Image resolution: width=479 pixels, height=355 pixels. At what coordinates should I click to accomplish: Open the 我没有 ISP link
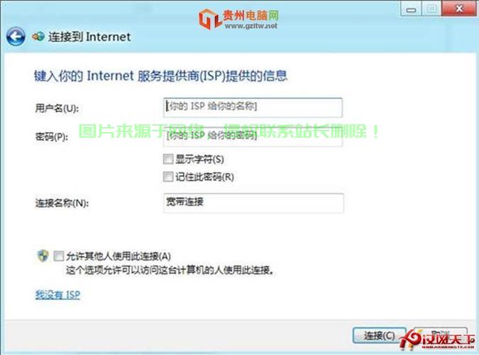coord(57,295)
